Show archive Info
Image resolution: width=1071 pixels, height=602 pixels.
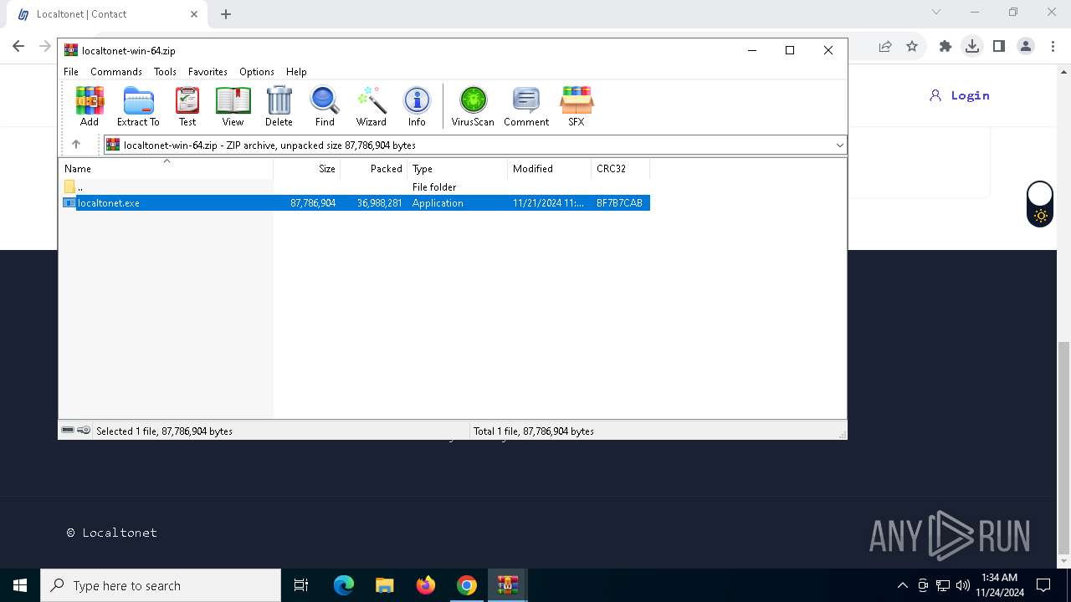coord(417,106)
